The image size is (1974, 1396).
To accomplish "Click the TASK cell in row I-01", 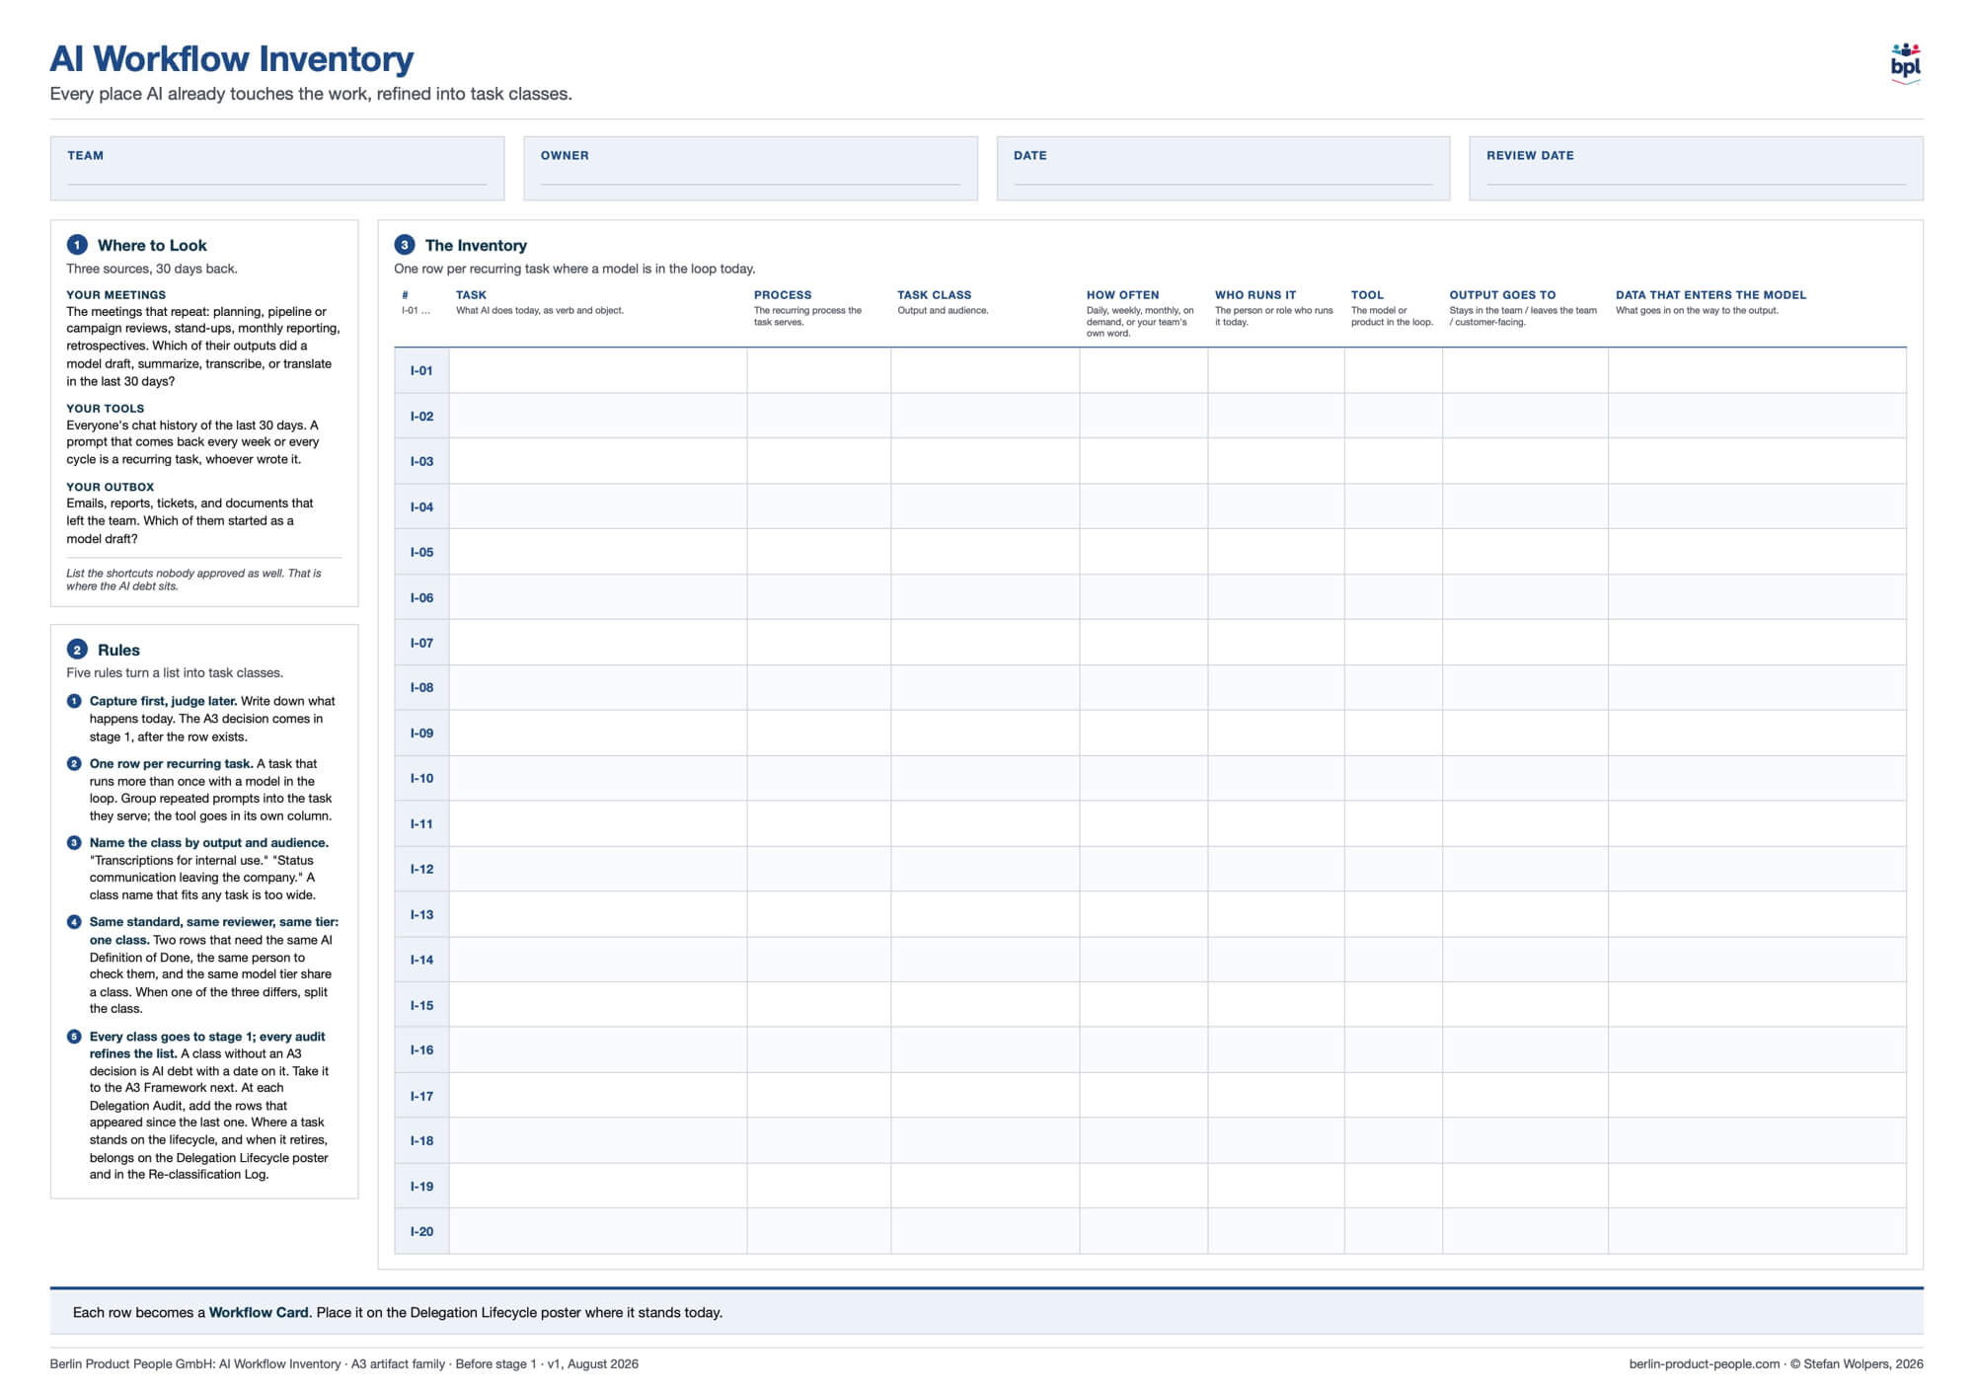I will pyautogui.click(x=598, y=371).
